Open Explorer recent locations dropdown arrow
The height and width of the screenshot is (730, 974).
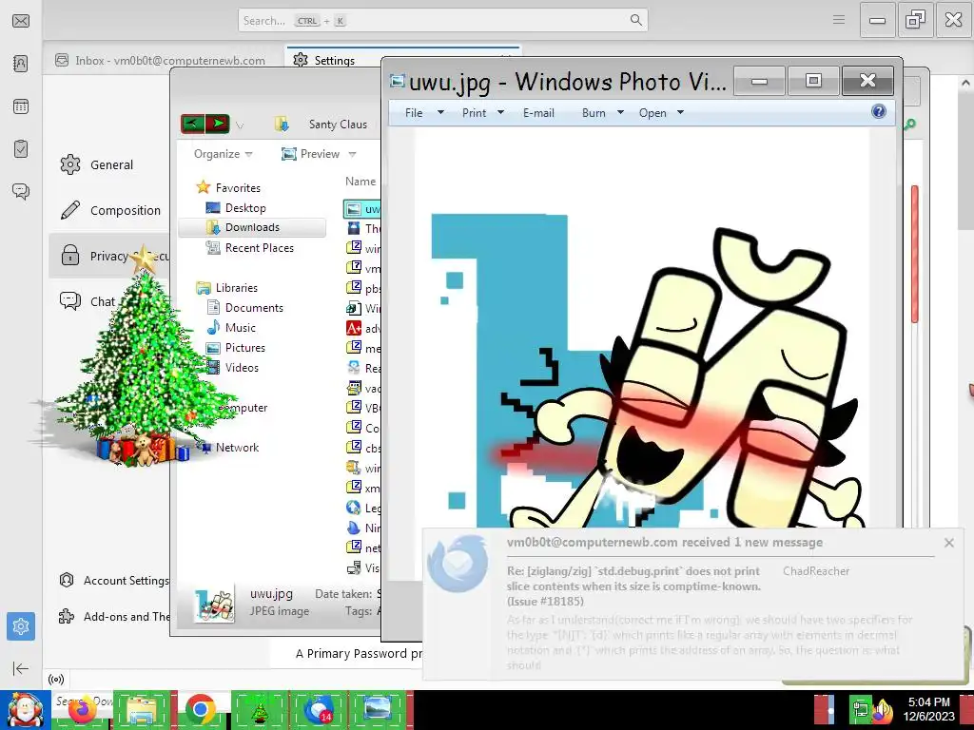coord(239,125)
